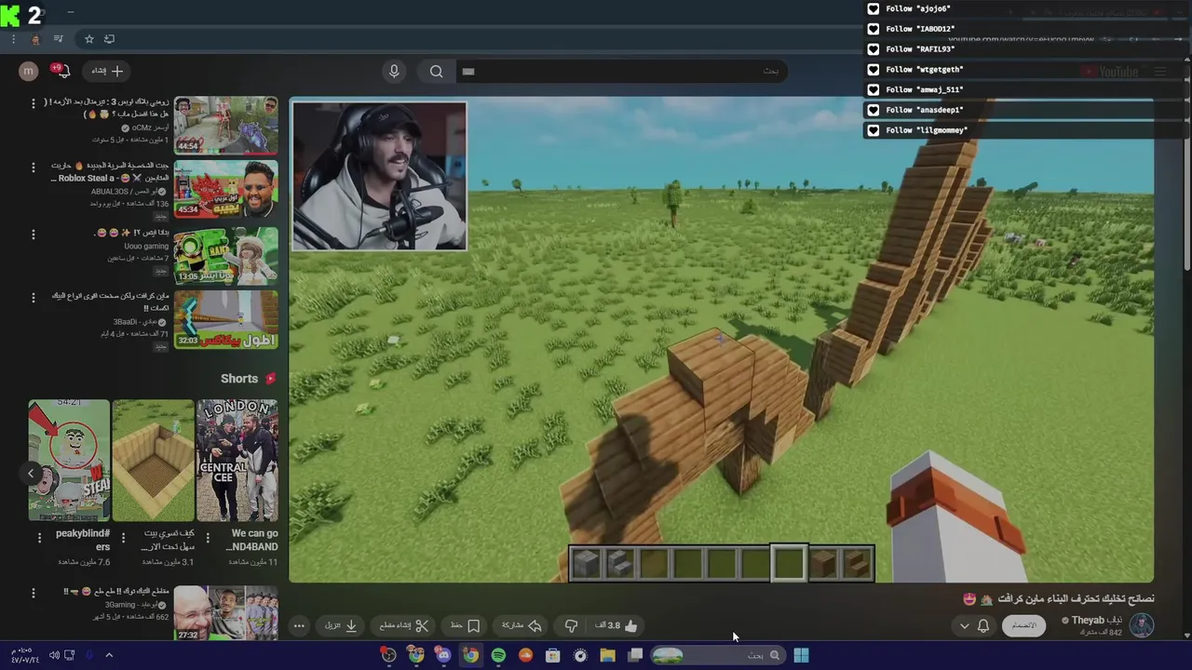Click the voice search microphone icon
This screenshot has width=1192, height=670.
pyautogui.click(x=394, y=72)
